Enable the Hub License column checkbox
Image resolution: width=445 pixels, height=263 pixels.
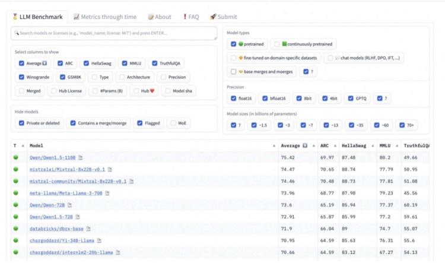[x=54, y=91]
